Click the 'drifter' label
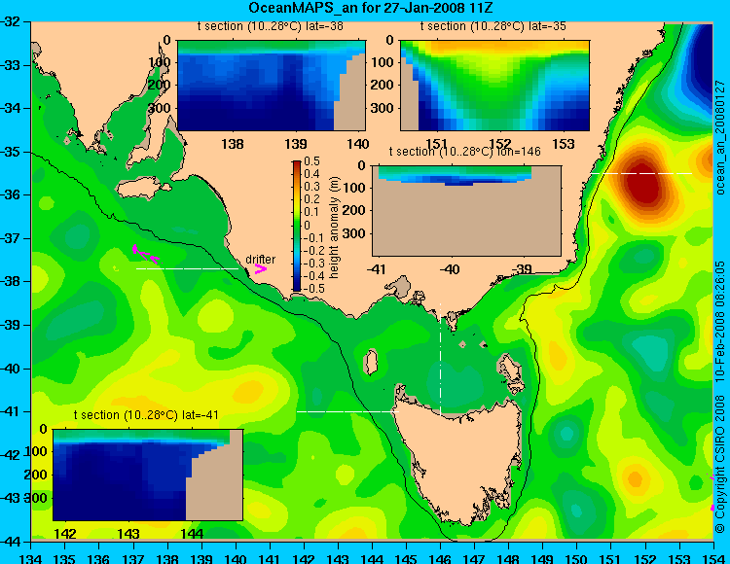The height and width of the screenshot is (564, 730). click(260, 259)
